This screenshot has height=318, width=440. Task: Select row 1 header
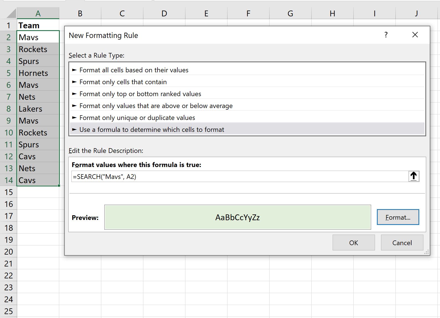pyautogui.click(x=8, y=25)
